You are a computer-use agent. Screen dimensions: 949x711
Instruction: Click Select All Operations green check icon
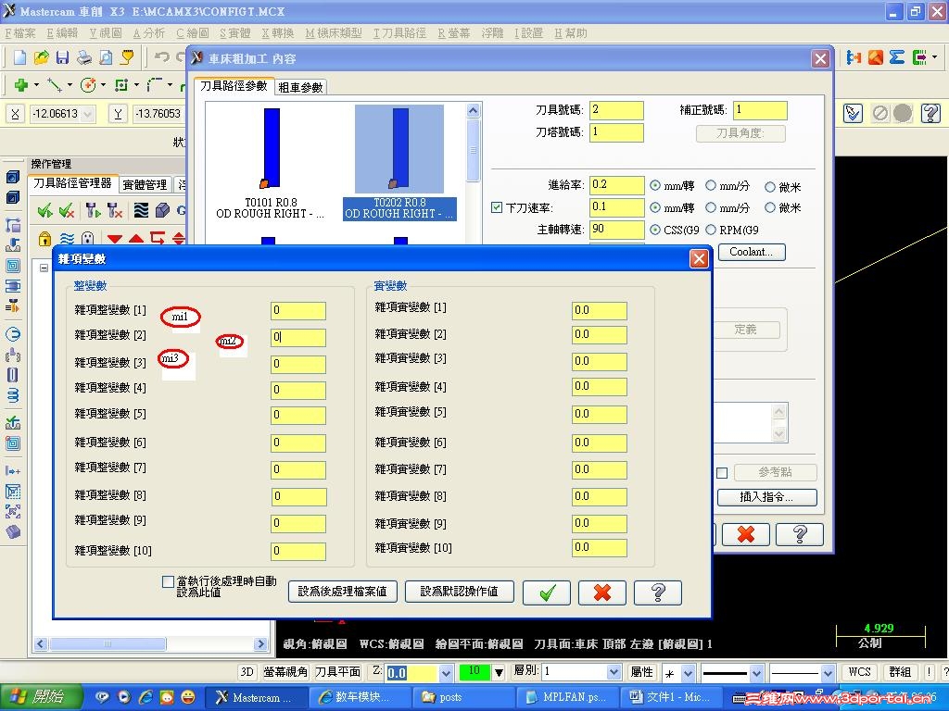pyautogui.click(x=44, y=210)
